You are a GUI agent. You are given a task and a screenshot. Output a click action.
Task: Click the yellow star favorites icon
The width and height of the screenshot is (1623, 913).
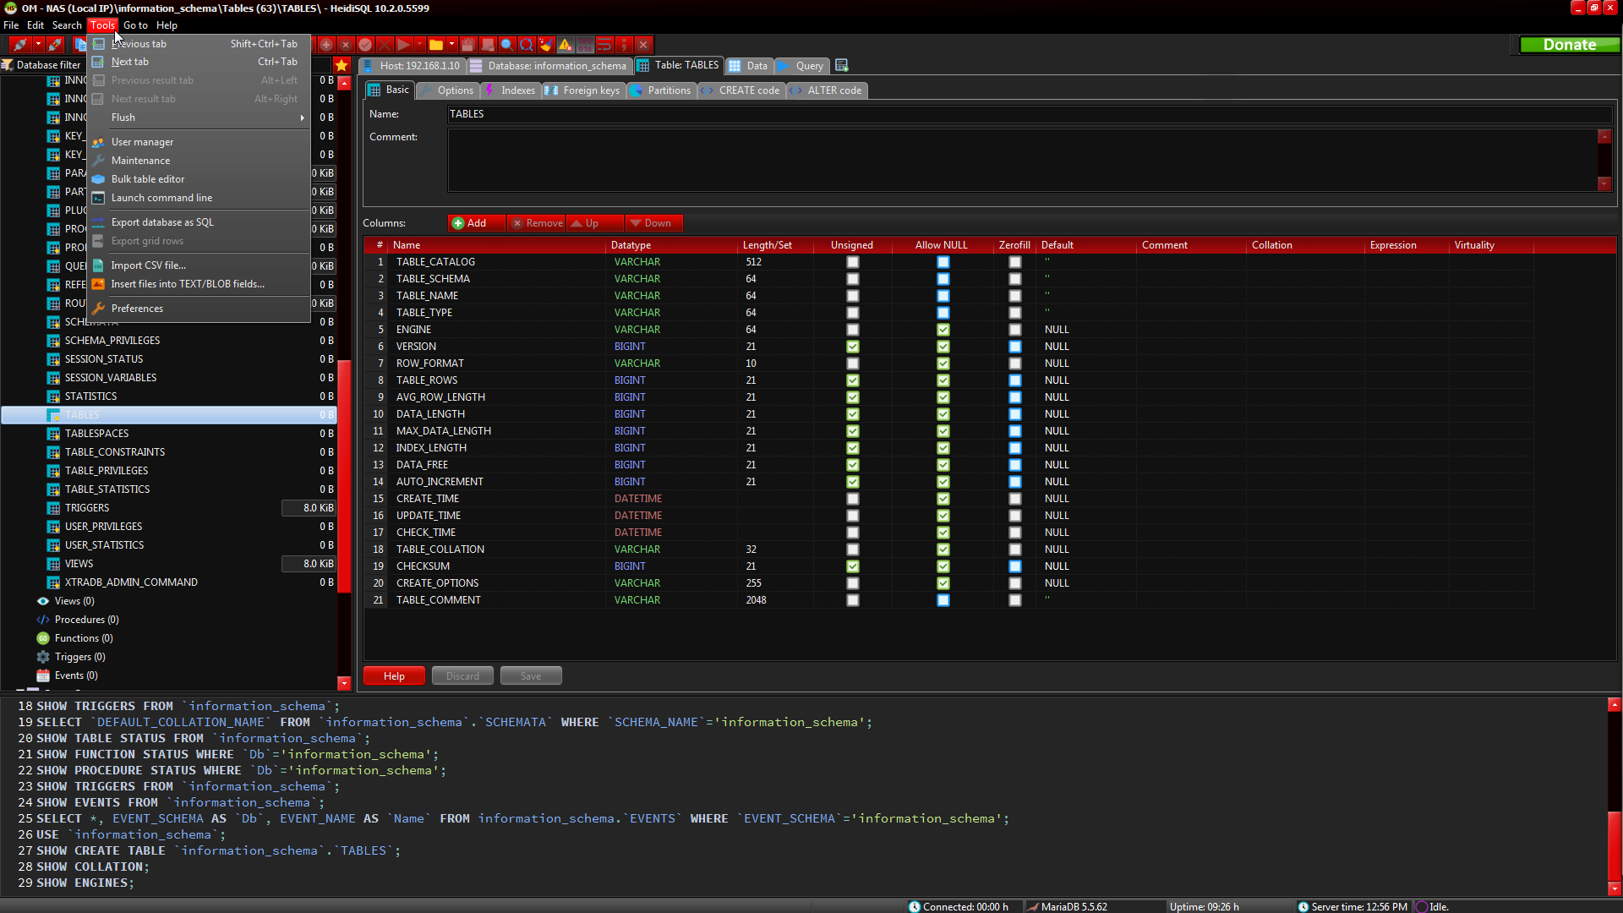pyautogui.click(x=342, y=65)
